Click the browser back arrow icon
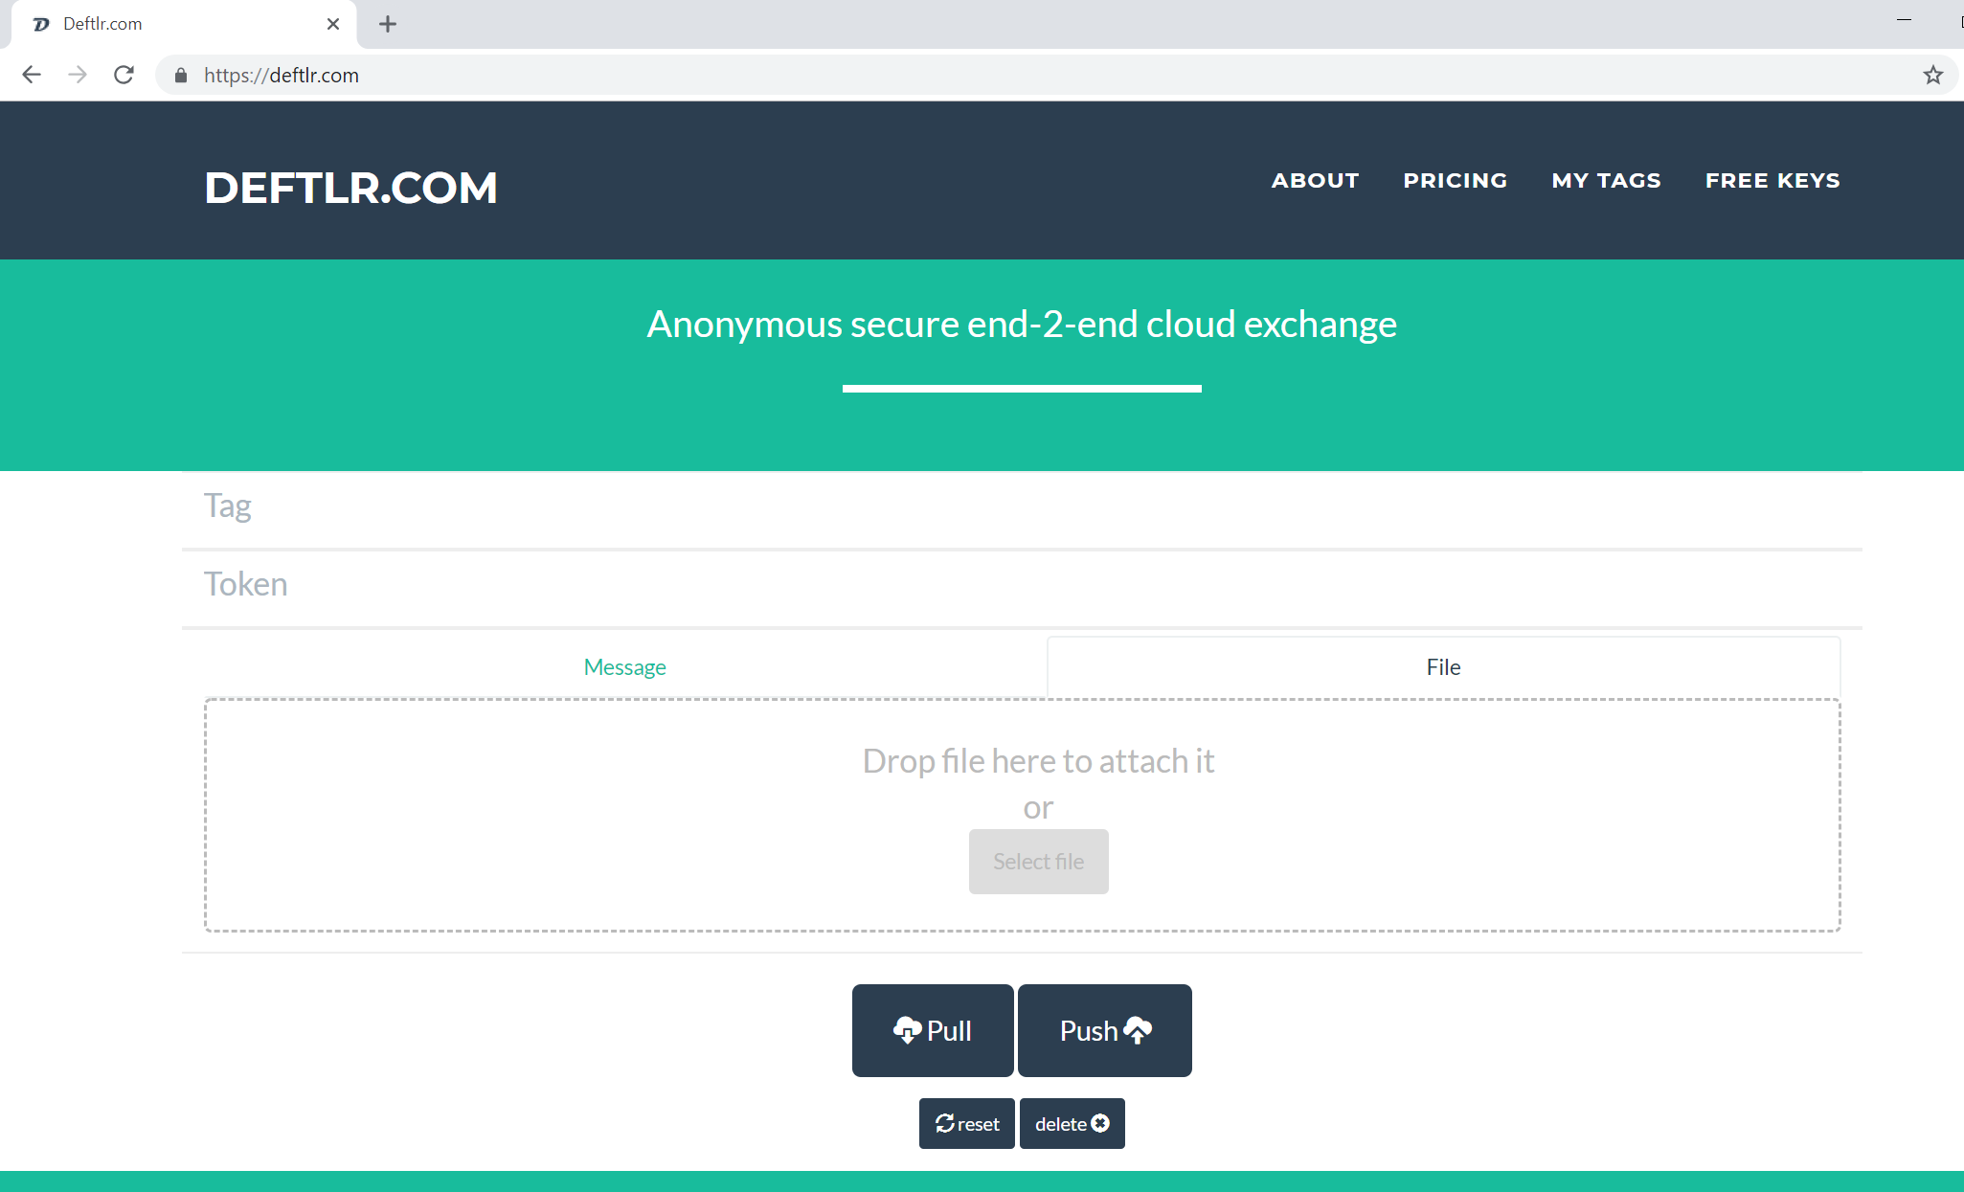The height and width of the screenshot is (1192, 1964). (x=32, y=75)
